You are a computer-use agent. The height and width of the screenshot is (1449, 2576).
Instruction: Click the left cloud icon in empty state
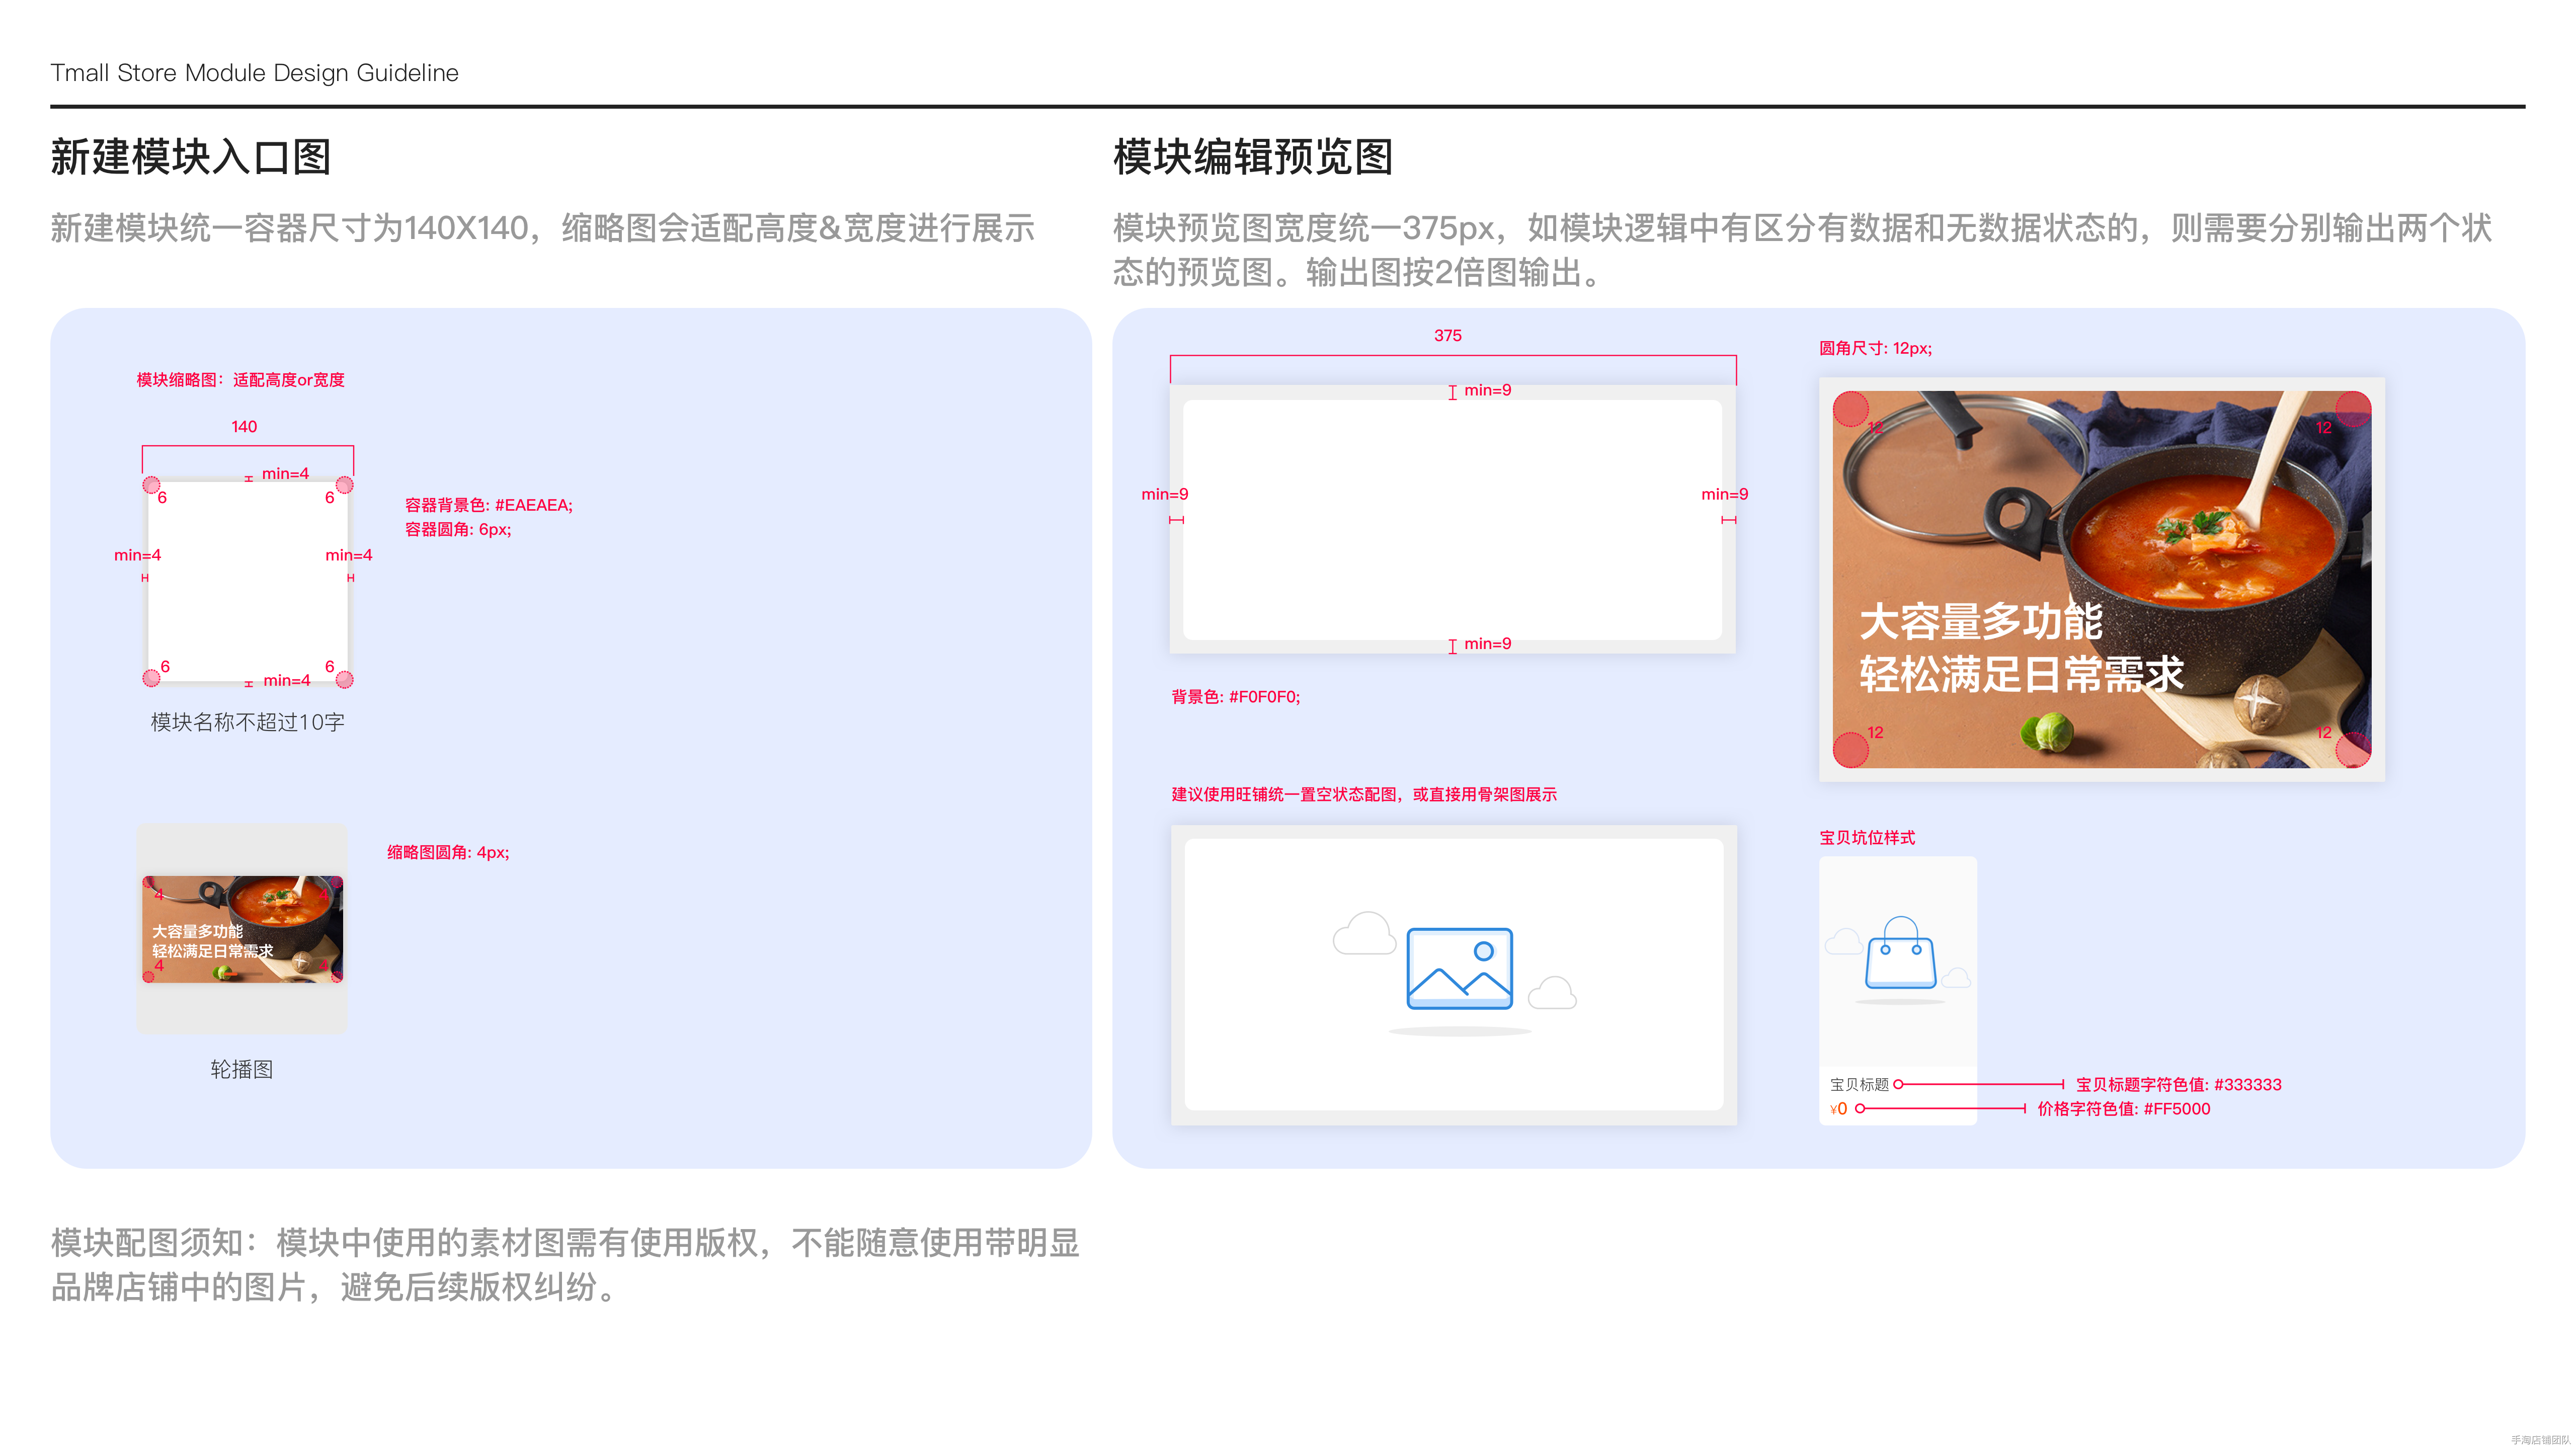(1364, 934)
